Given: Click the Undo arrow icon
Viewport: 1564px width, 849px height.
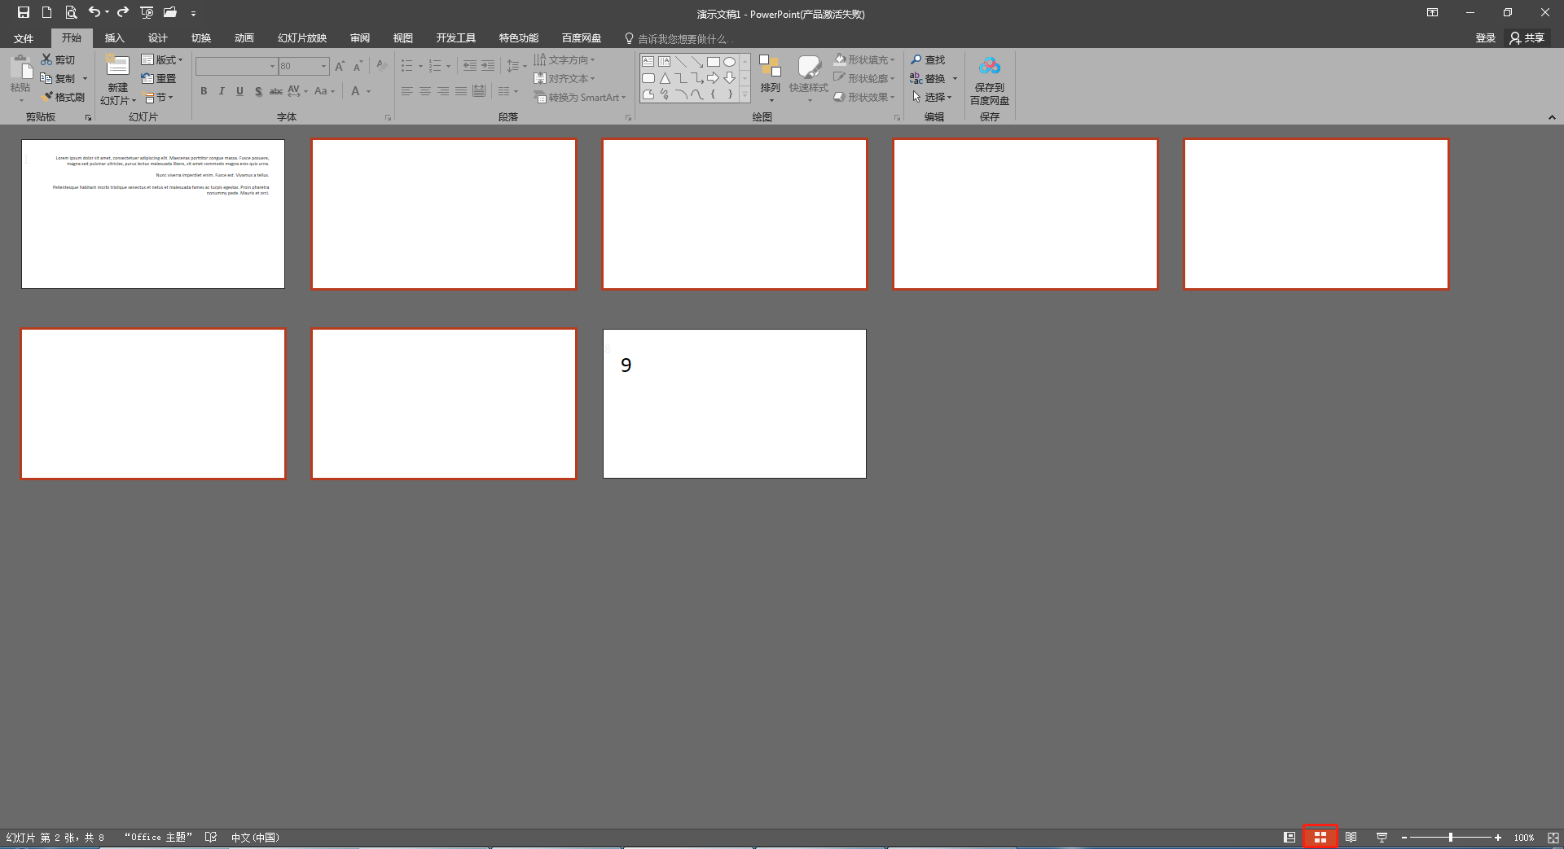Looking at the screenshot, I should (x=94, y=12).
